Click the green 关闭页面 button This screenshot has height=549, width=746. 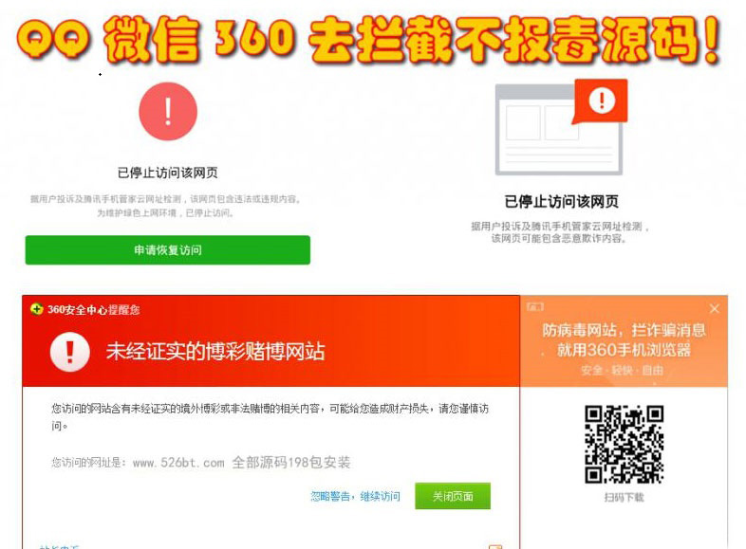(453, 496)
